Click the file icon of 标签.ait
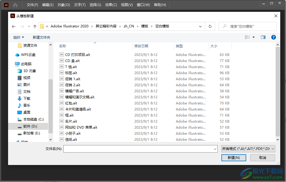Screen dimensions: 286x182 62,73
